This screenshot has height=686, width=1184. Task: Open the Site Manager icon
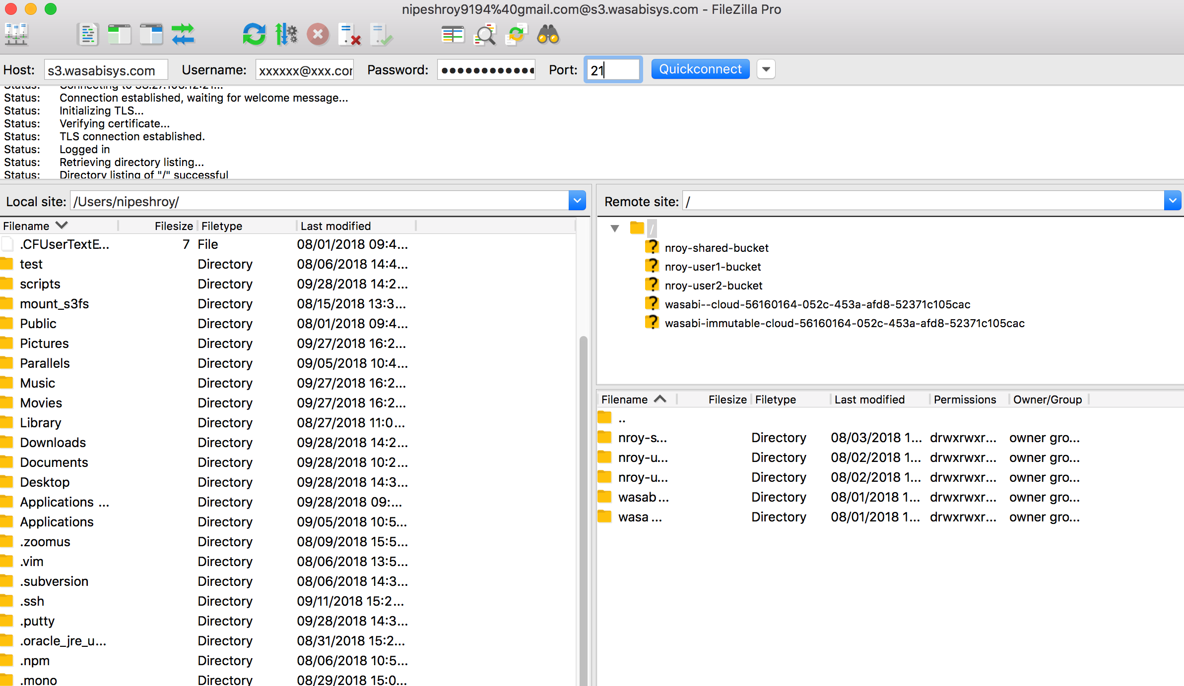point(16,35)
